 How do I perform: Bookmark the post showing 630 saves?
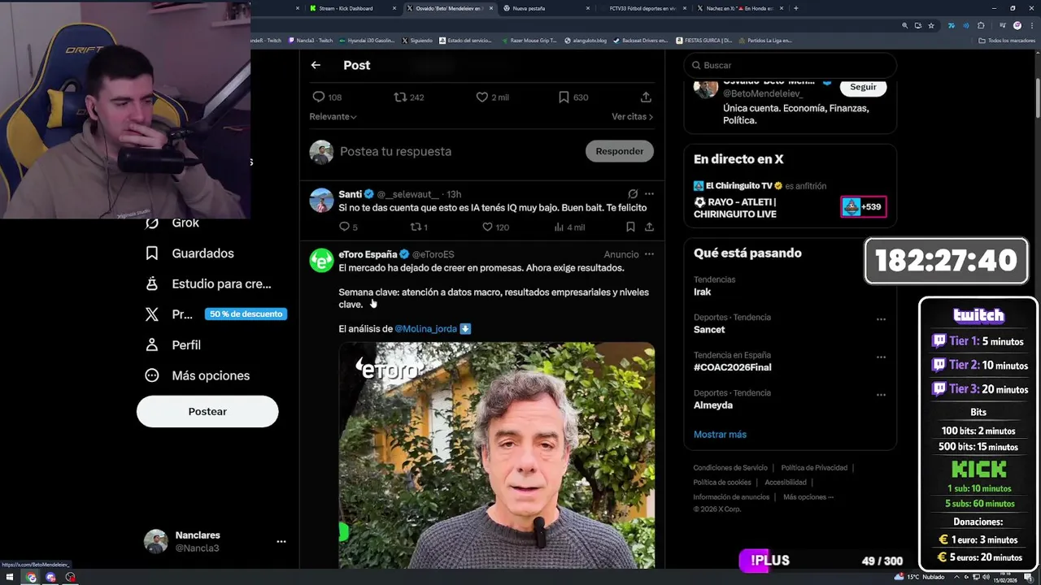point(564,97)
